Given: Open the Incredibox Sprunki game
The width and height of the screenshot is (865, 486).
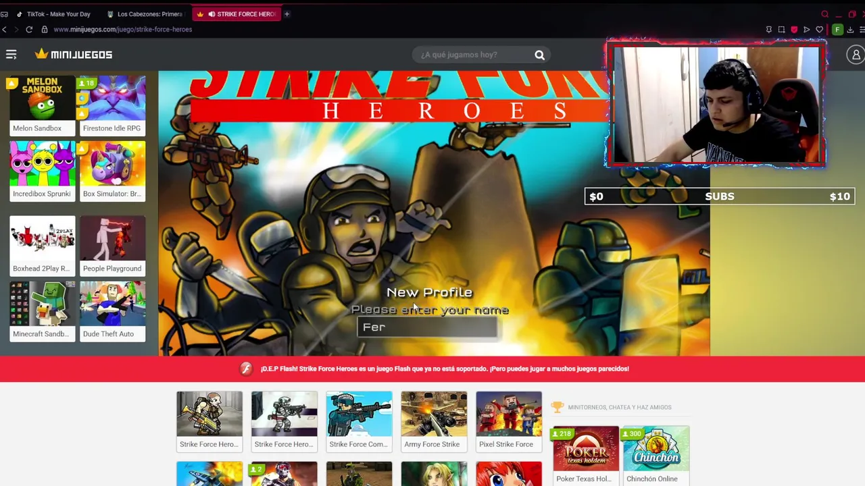Looking at the screenshot, I should (x=42, y=171).
